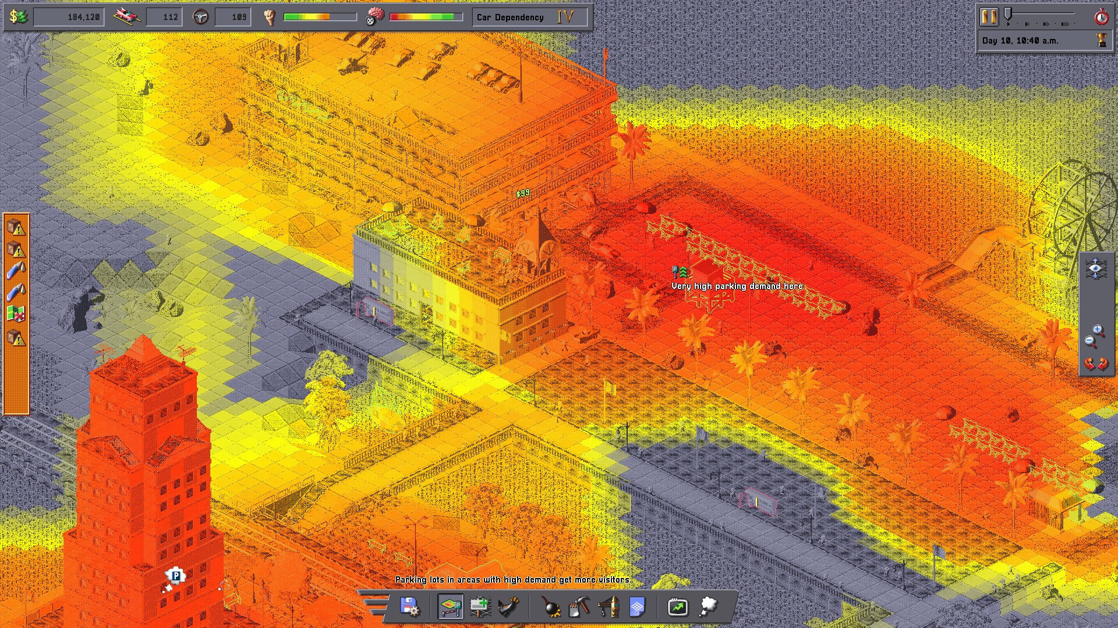1118x628 pixels.
Task: Select the add signboard tool
Action: [x=480, y=606]
